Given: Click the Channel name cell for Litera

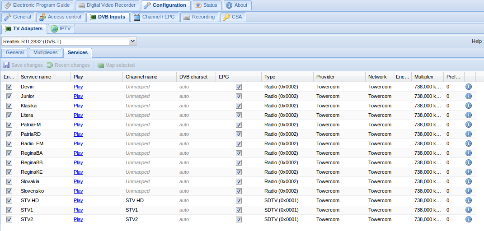Looking at the screenshot, I should tap(137, 115).
